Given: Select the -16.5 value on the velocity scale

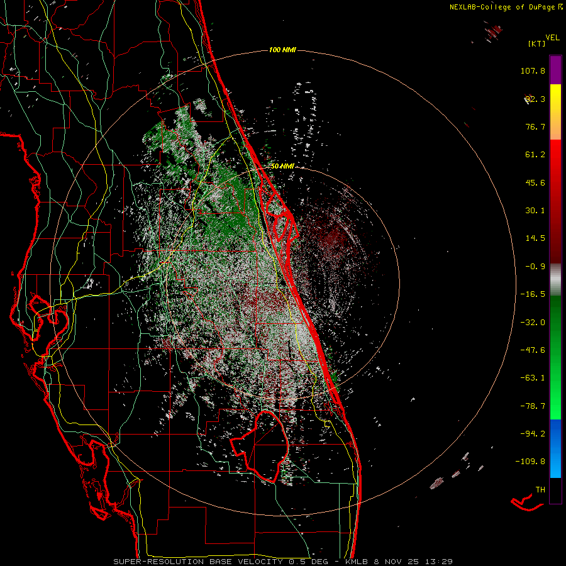Looking at the screenshot, I should (533, 294).
